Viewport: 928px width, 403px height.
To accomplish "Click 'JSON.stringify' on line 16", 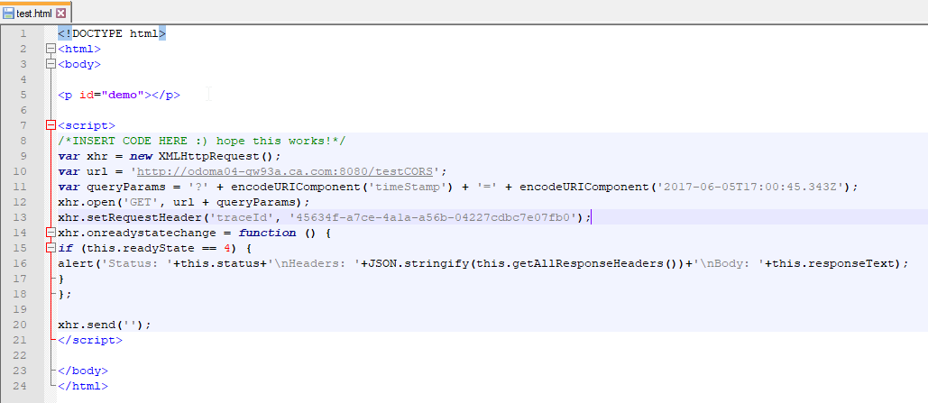I will click(x=418, y=264).
